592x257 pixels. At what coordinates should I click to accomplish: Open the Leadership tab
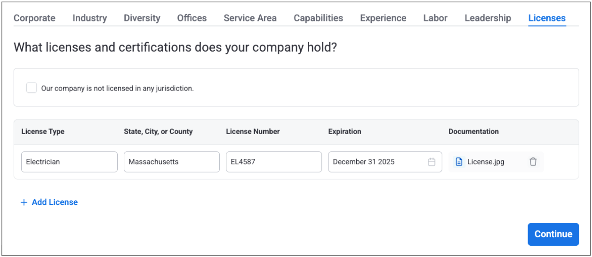488,18
